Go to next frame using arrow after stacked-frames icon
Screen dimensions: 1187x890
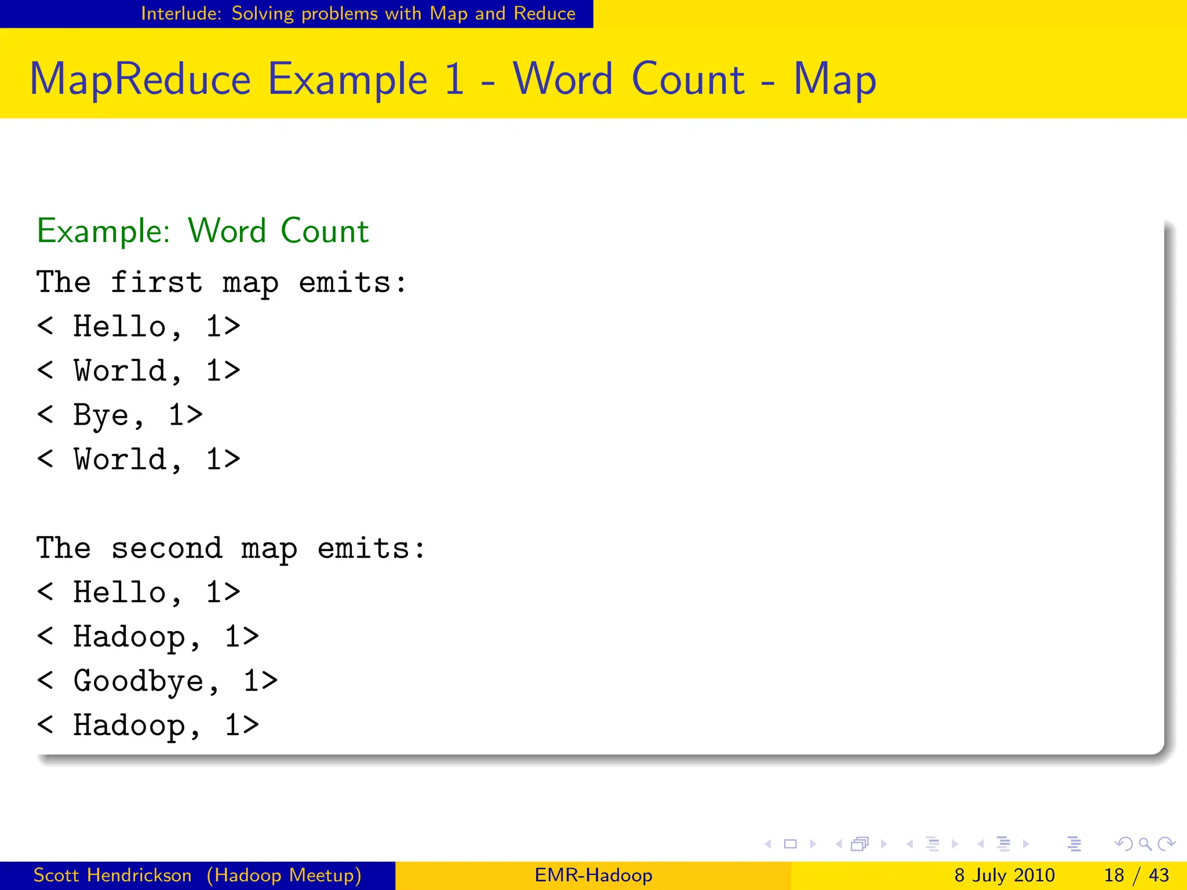884,844
